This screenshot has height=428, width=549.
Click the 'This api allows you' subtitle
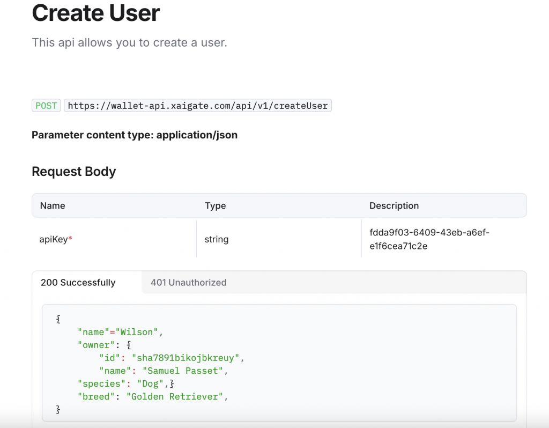point(130,43)
